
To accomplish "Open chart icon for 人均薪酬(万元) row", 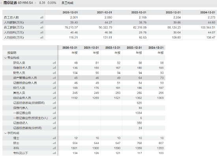I will coord(42,22).
